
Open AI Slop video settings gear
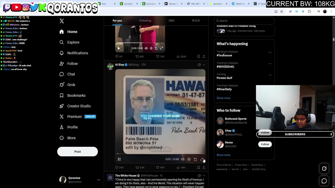189,159
